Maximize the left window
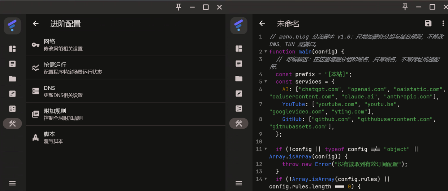 click(x=206, y=7)
